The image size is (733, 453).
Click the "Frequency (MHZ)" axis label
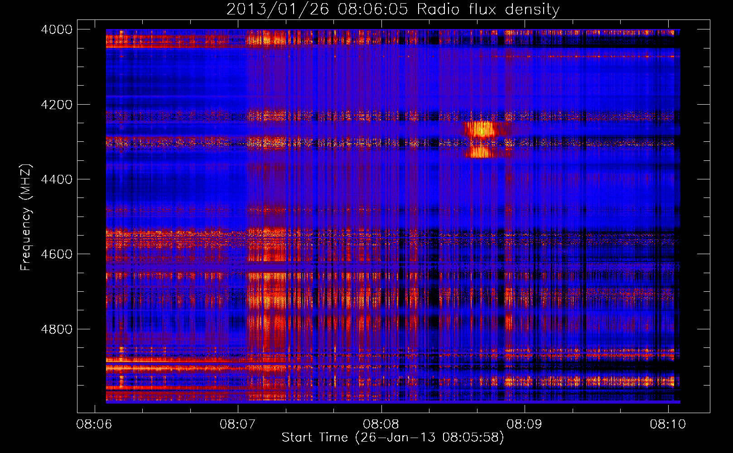point(26,217)
